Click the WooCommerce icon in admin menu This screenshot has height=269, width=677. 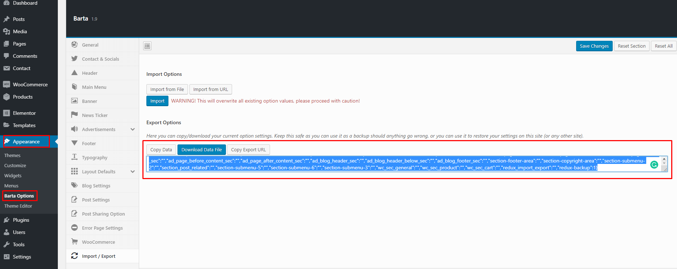(x=7, y=84)
